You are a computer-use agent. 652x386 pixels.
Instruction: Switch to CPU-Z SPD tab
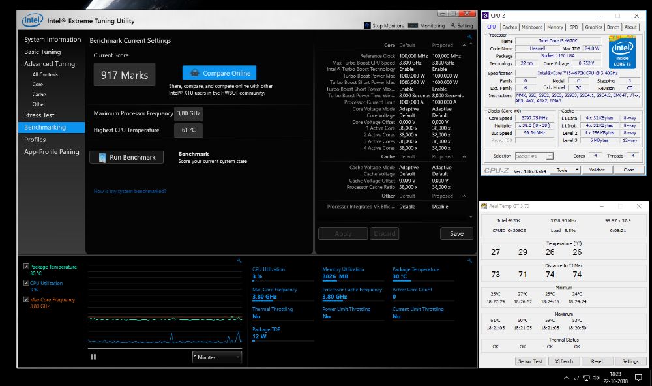pos(574,27)
